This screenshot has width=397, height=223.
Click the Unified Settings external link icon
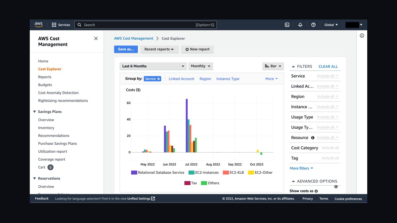click(x=153, y=199)
